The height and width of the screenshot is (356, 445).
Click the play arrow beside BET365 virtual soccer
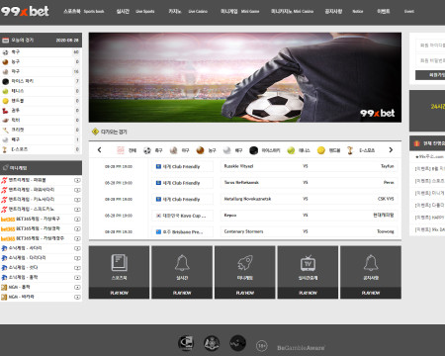click(x=77, y=220)
